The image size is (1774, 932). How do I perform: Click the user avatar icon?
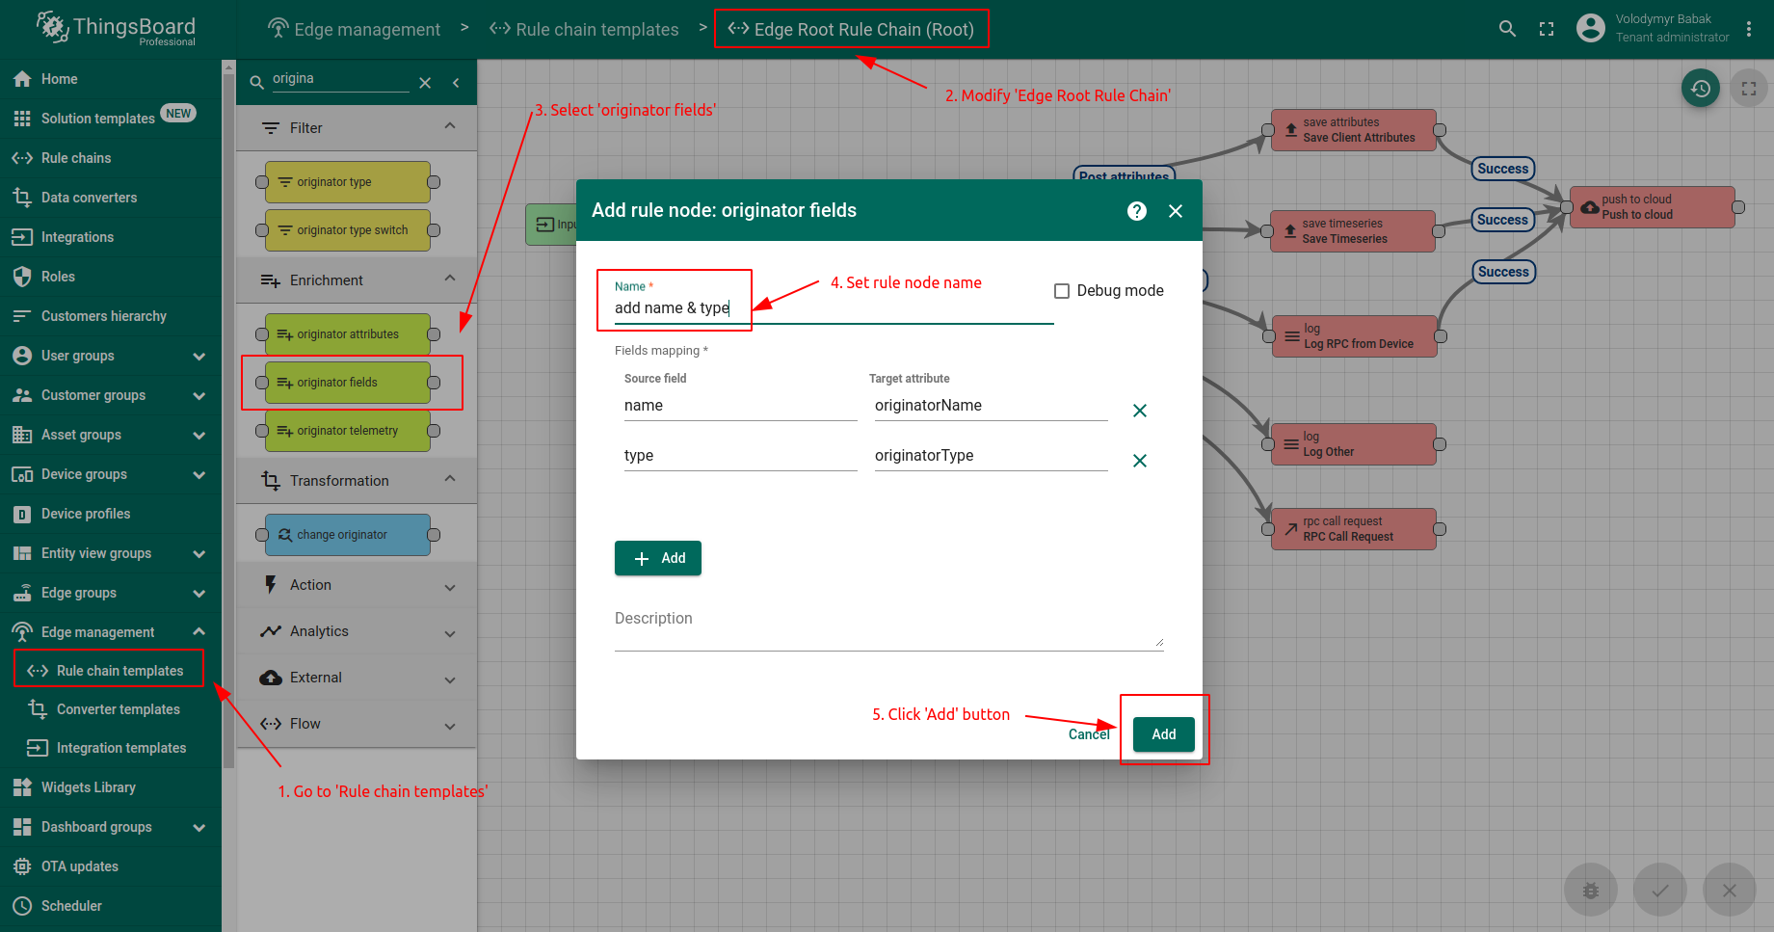(x=1590, y=28)
